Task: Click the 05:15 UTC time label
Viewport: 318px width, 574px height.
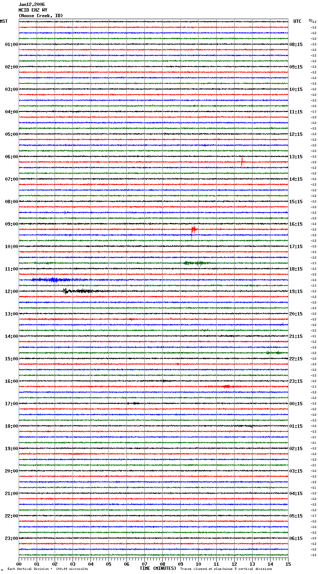Action: pos(296,516)
